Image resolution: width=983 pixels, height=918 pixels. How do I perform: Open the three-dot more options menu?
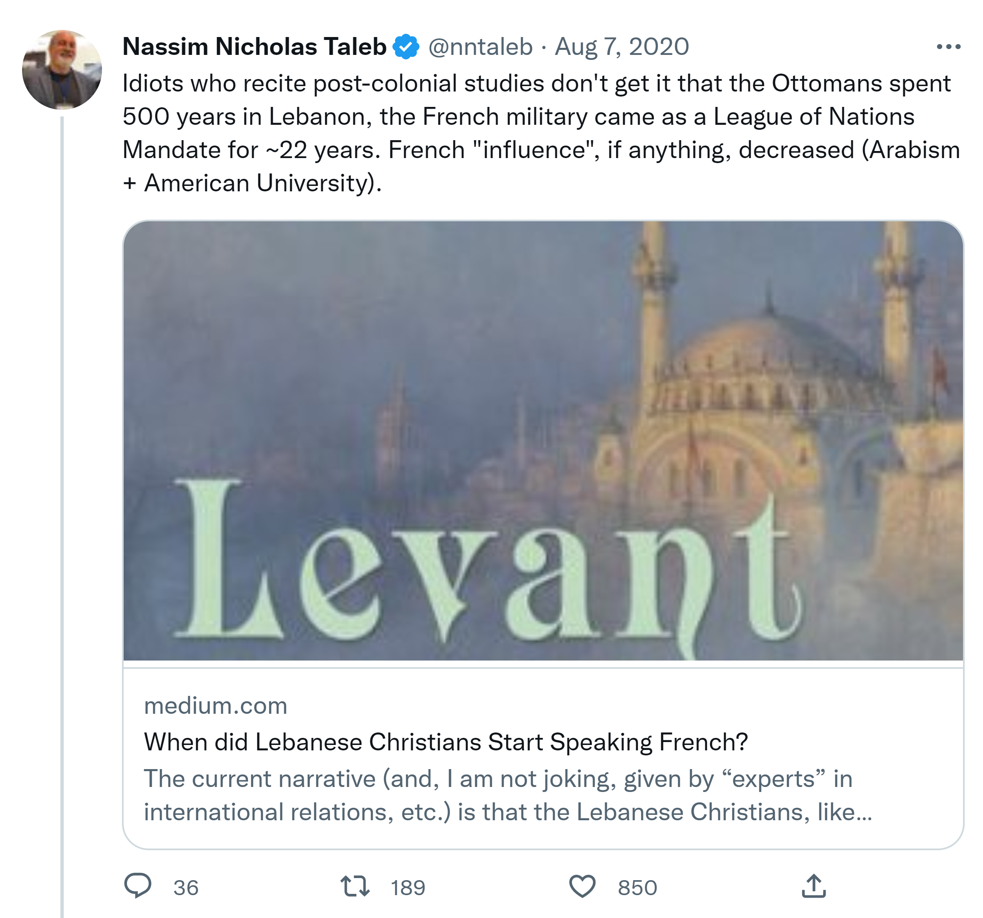948,47
